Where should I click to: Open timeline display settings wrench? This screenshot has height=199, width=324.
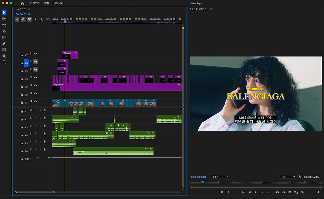click(x=42, y=19)
